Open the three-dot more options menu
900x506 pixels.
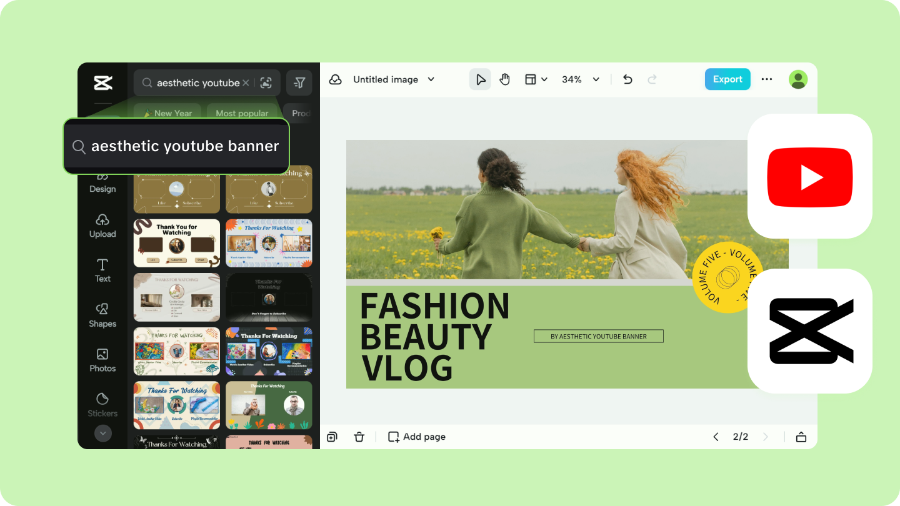click(767, 79)
